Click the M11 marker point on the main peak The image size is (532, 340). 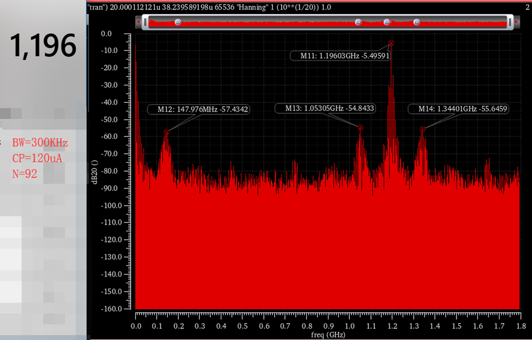click(391, 43)
